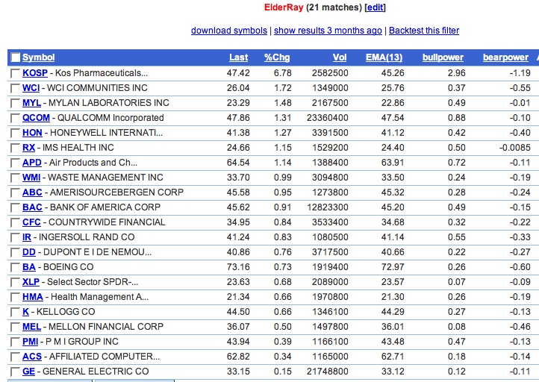Select the BA row checkbox
This screenshot has width=539, height=382.
tap(15, 267)
